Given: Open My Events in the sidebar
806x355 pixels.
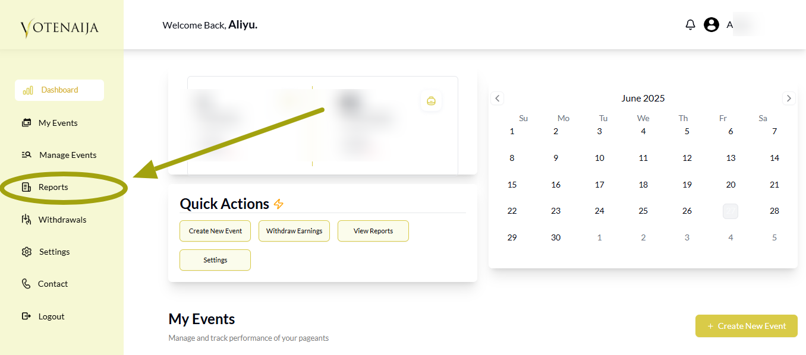Looking at the screenshot, I should 58,123.
